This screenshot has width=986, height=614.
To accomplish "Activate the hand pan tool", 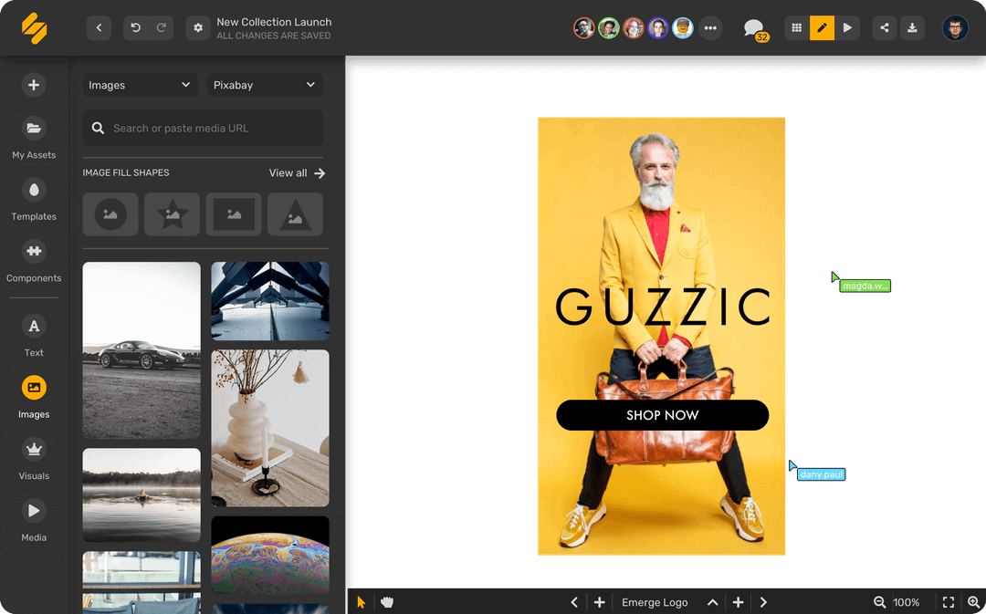I will pos(387,602).
